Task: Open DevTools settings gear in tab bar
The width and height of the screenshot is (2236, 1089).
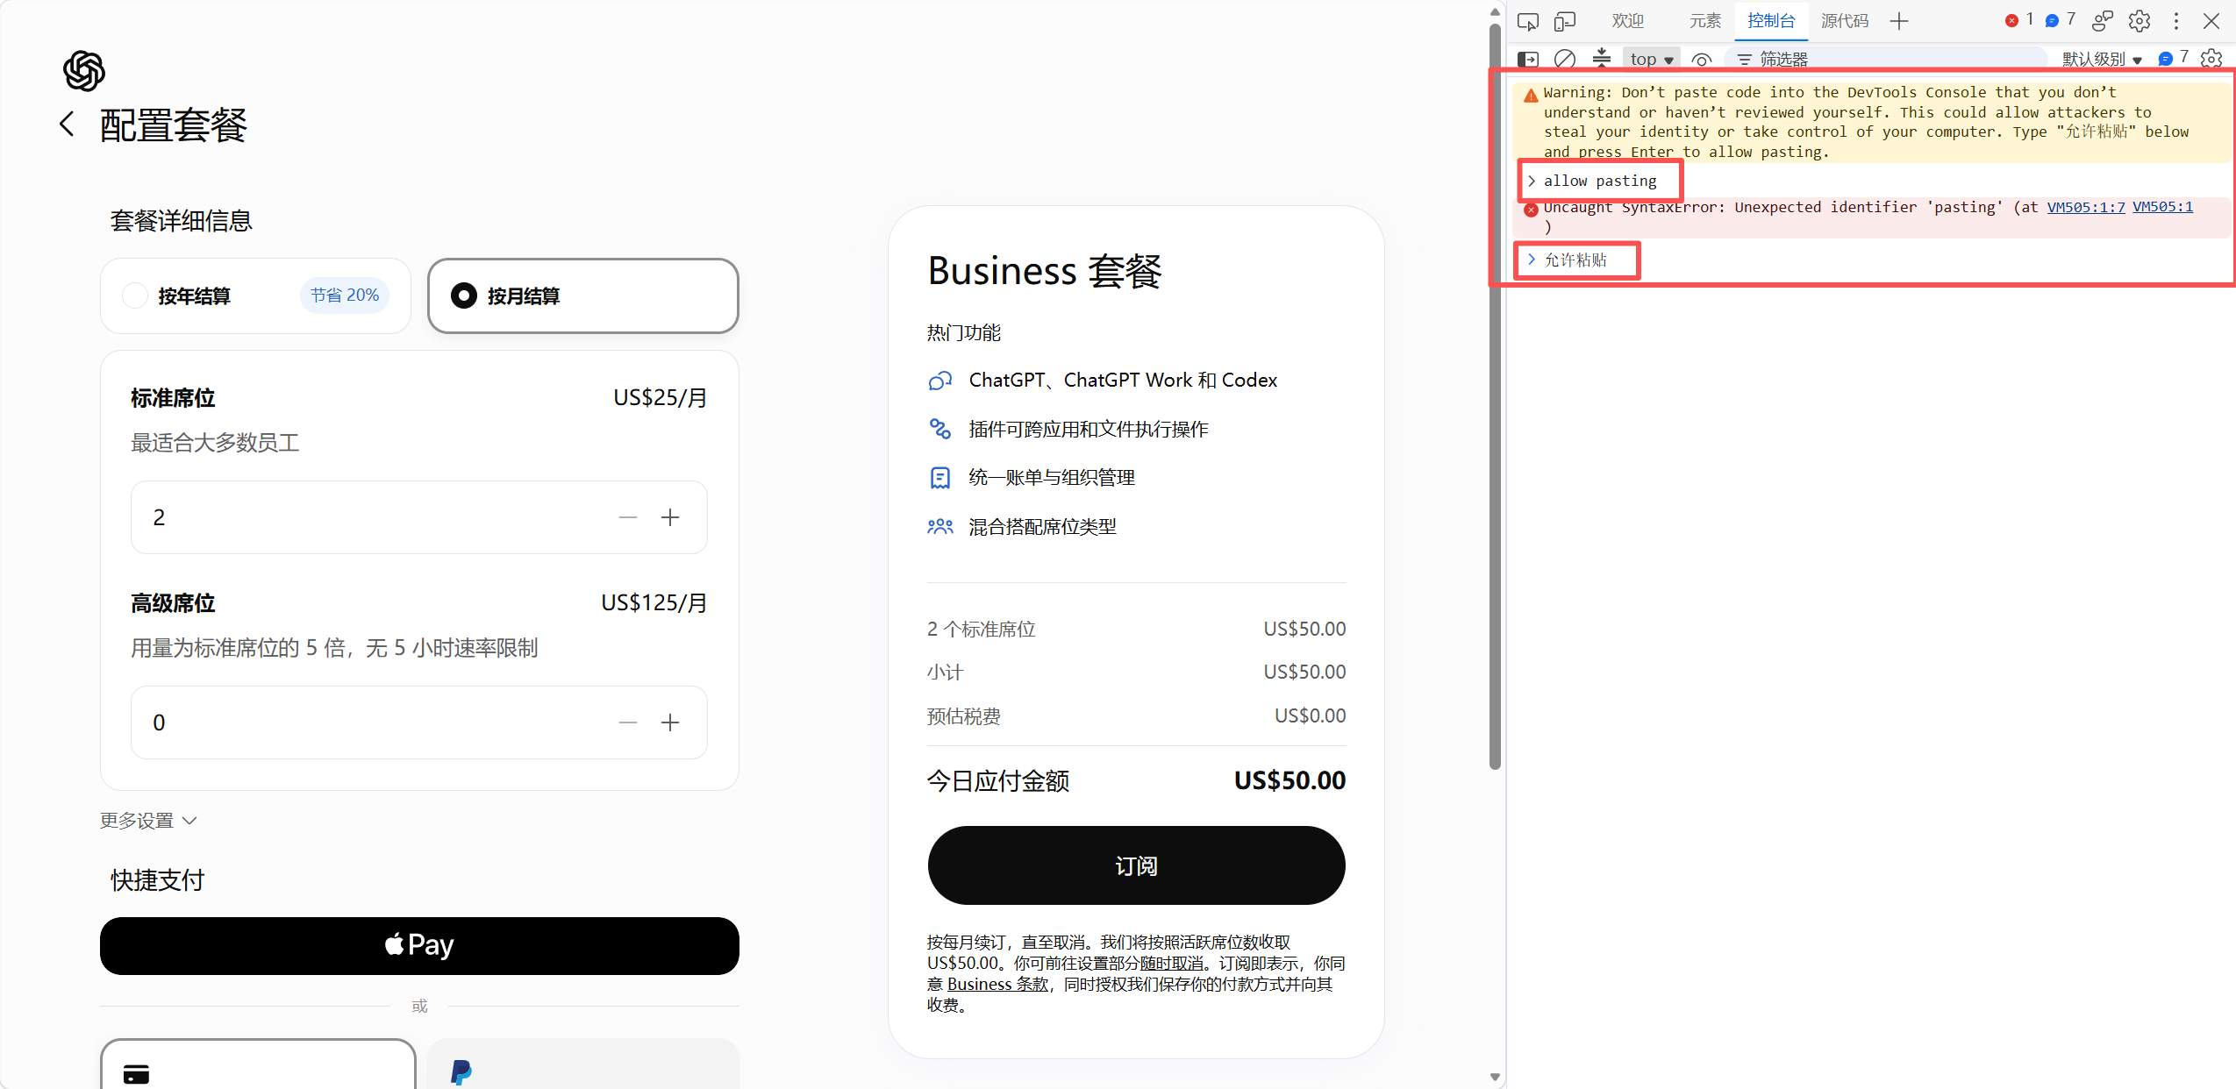Action: (x=2140, y=21)
